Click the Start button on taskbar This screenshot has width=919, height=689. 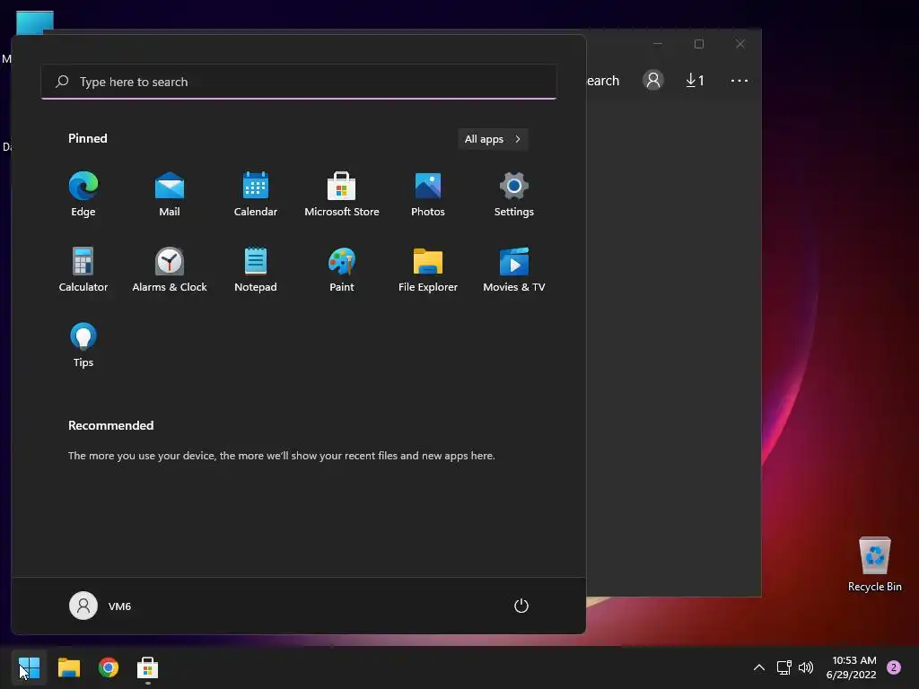click(29, 667)
